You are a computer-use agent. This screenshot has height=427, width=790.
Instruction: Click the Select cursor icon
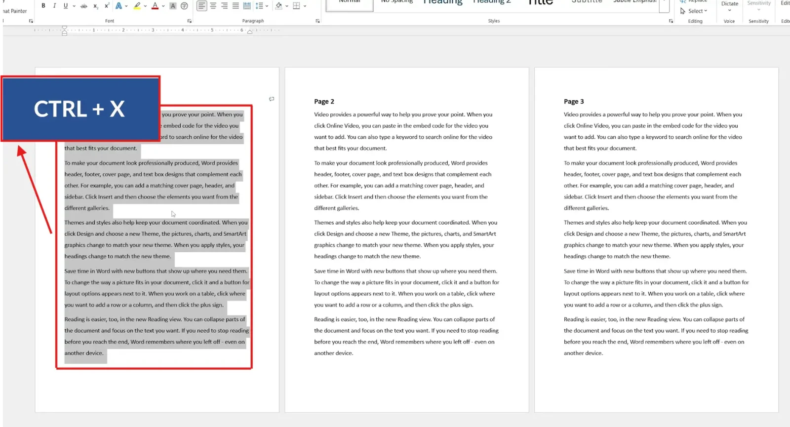(x=683, y=11)
